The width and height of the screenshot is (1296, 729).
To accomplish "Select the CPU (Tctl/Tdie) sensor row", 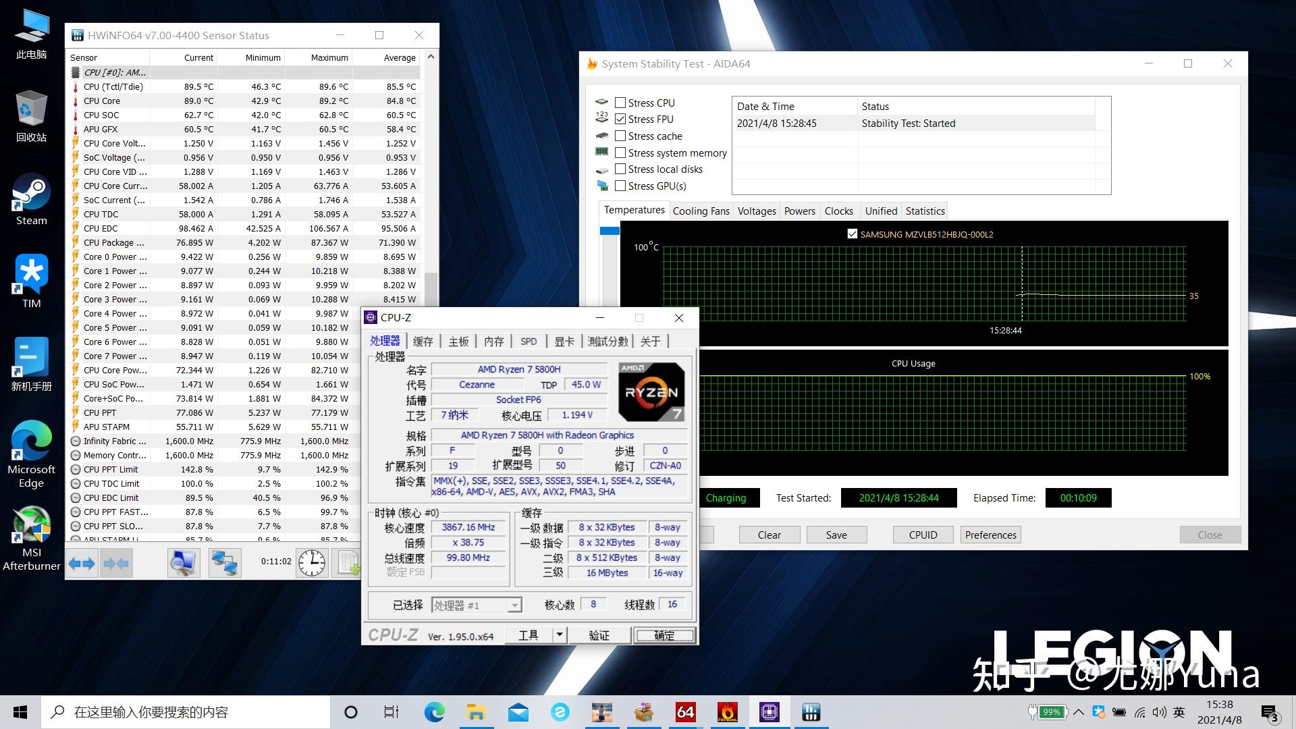I will pyautogui.click(x=244, y=86).
